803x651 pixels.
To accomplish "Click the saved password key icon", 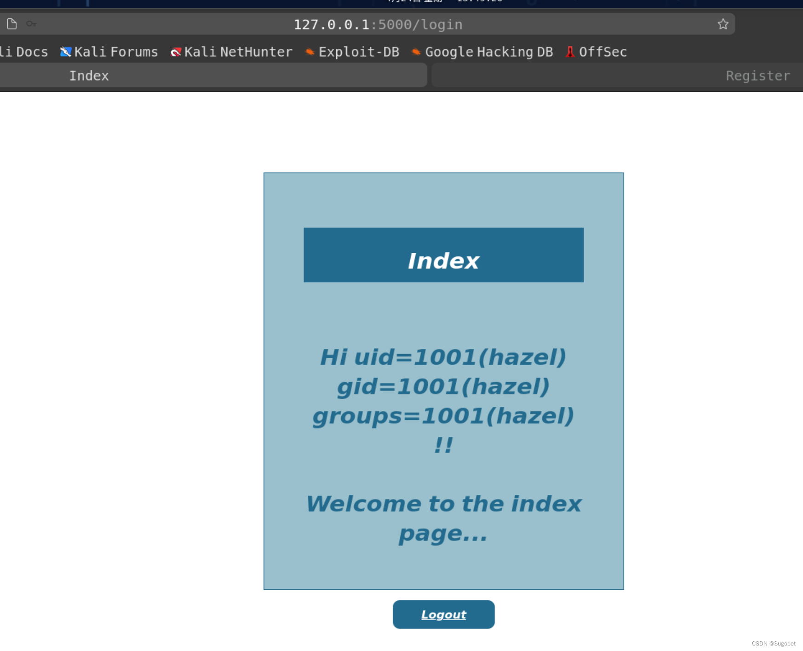I will click(x=31, y=24).
